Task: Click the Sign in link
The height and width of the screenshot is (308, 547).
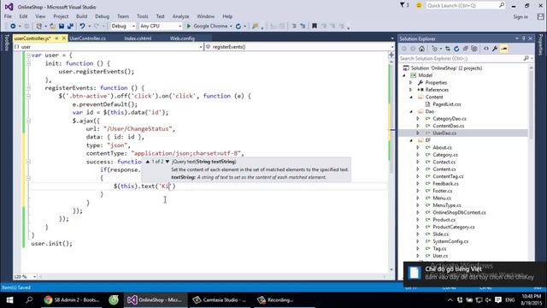Action: click(x=521, y=17)
